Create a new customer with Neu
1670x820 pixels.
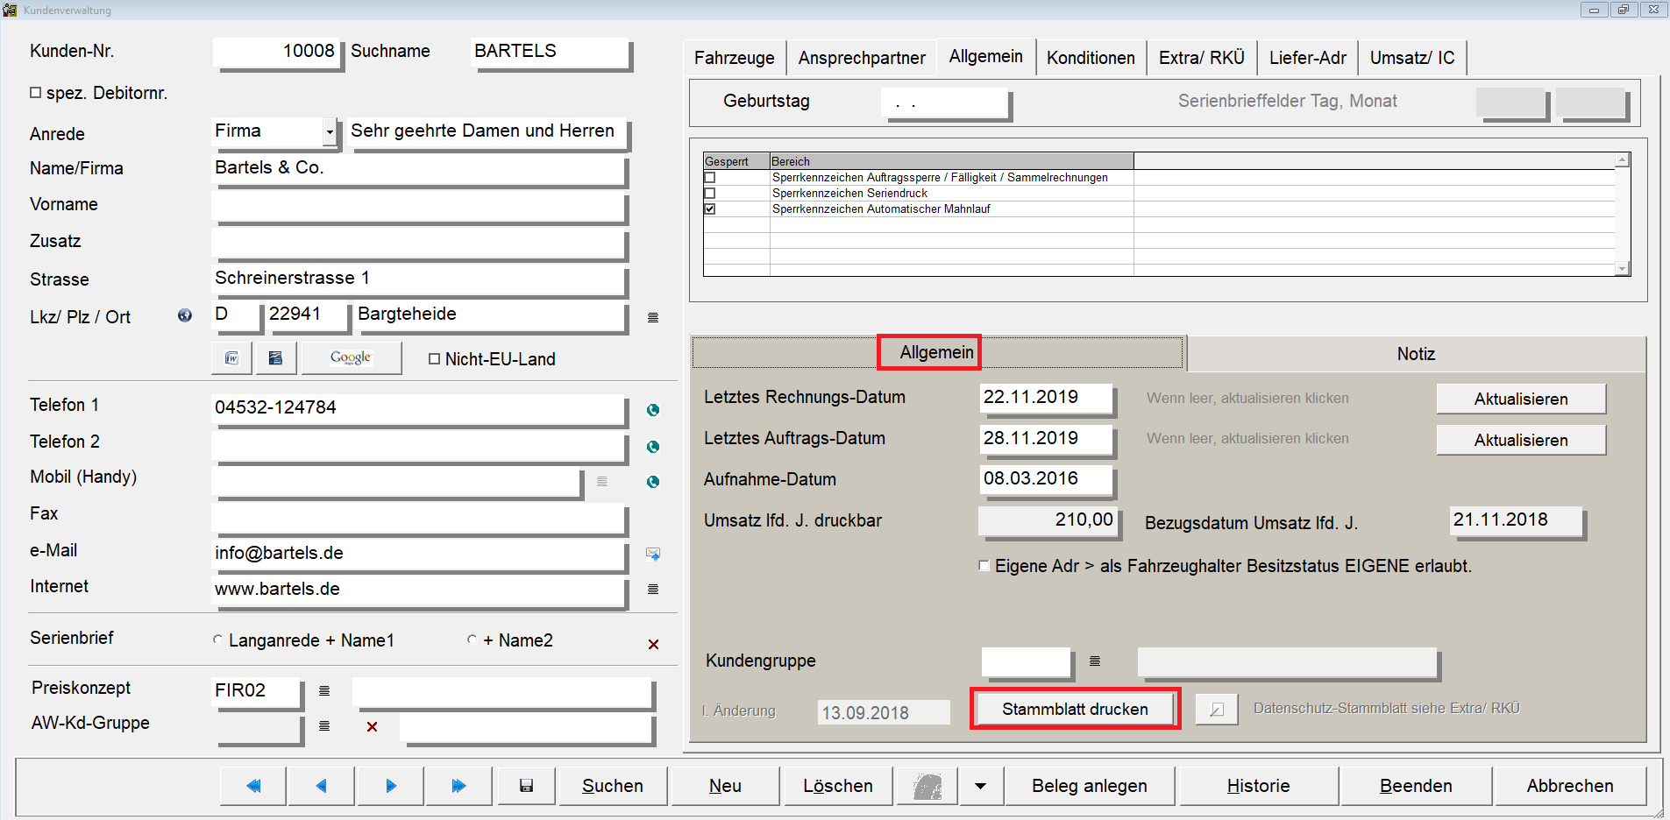pos(725,786)
